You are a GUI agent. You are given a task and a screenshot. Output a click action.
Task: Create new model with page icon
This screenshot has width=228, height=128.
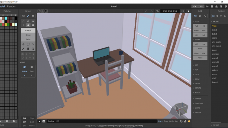[x=221, y=6]
